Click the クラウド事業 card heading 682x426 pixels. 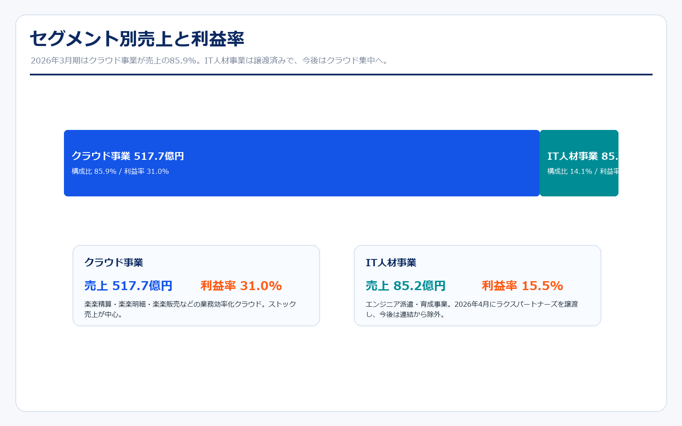pos(114,262)
